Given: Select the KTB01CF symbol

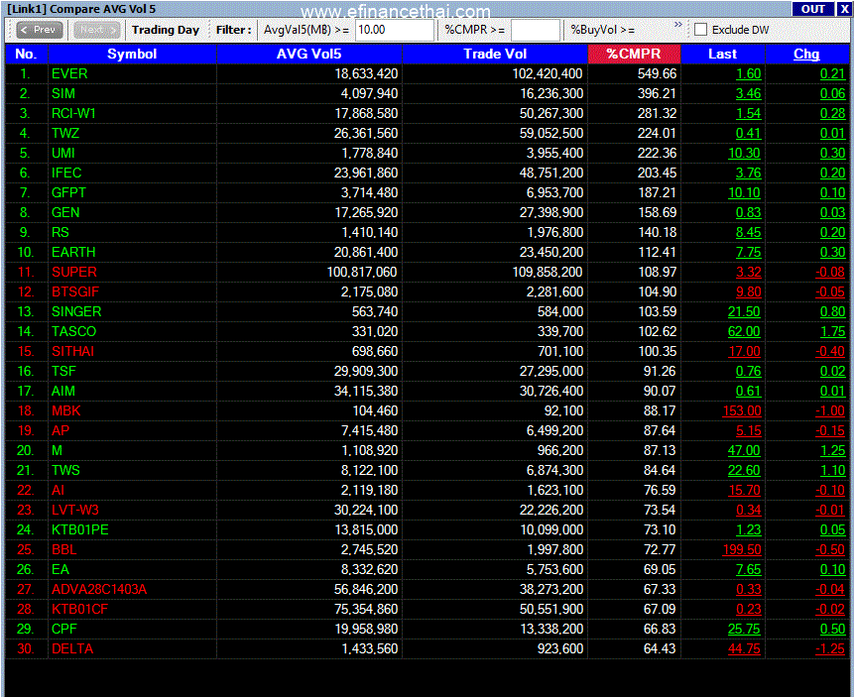Looking at the screenshot, I should [x=79, y=610].
